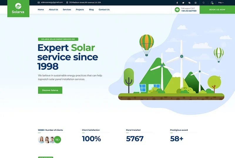This screenshot has height=158, width=235.
Task: Open the About Us menu item
Action: click(53, 10)
